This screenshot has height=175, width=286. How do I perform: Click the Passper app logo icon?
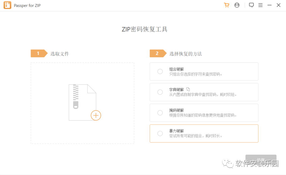[7, 5]
